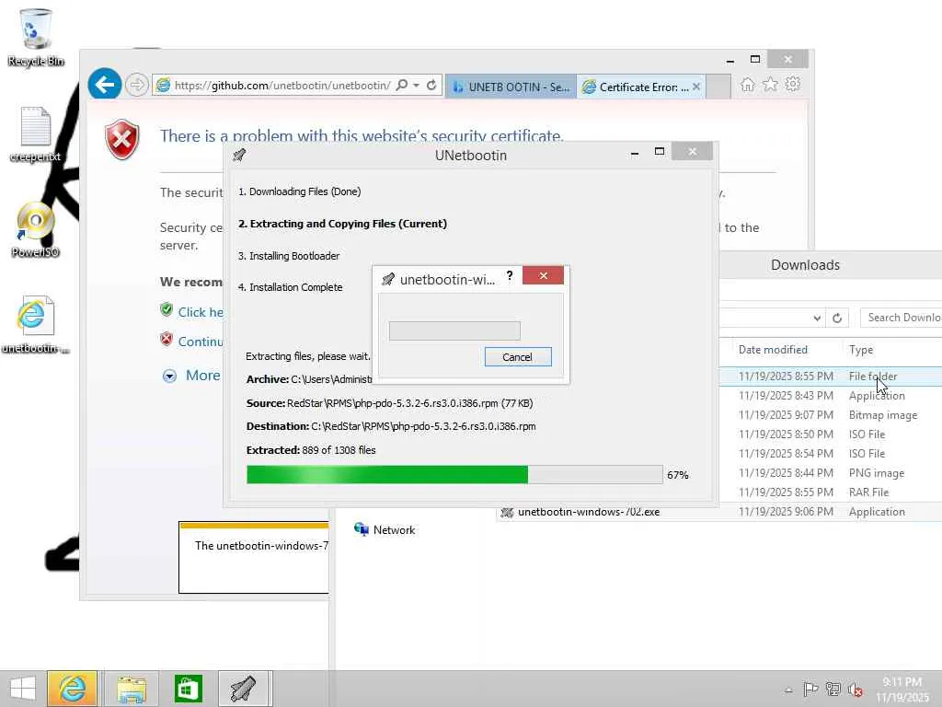The width and height of the screenshot is (942, 707).
Task: Click the red shield 'Continu...' link
Action: (x=200, y=341)
